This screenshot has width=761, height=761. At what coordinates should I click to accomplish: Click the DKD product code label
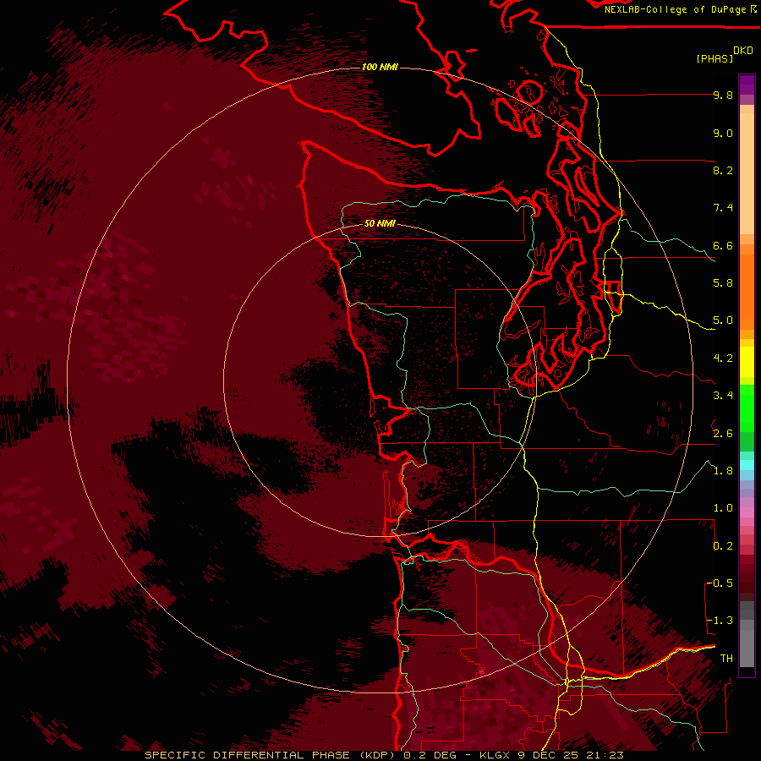743,51
